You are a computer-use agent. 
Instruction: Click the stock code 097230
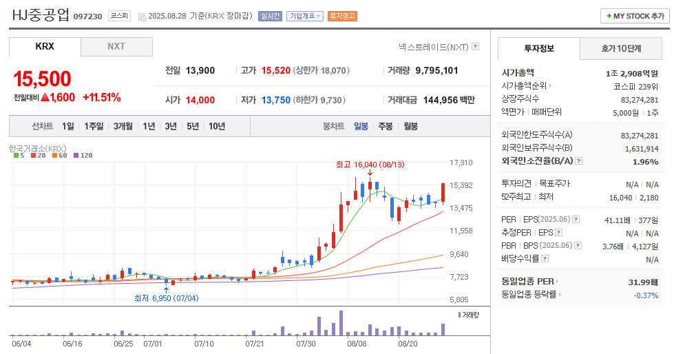(87, 17)
